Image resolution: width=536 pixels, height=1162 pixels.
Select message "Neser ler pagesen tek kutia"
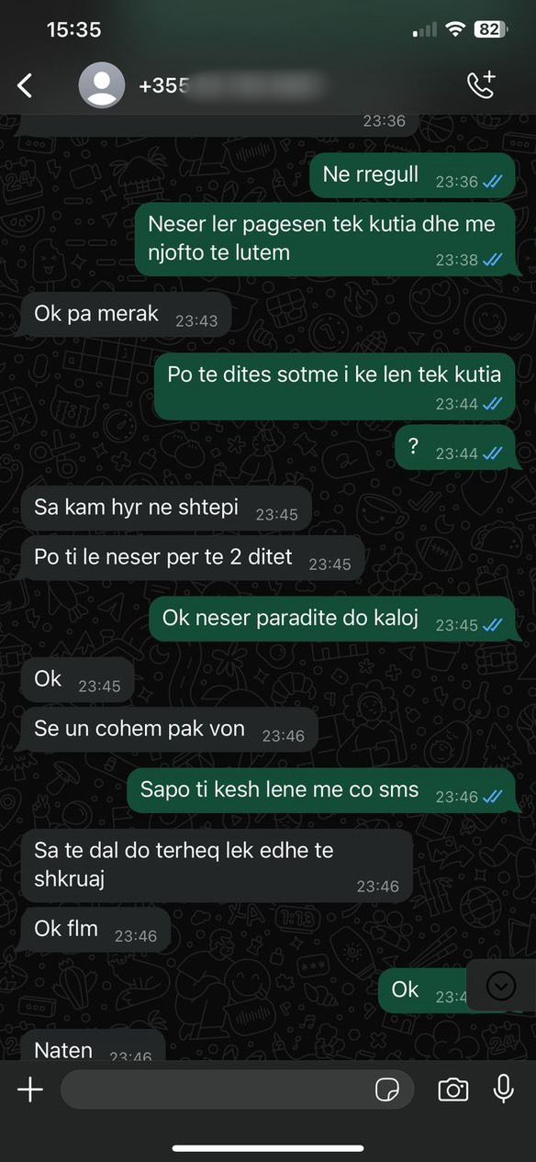tap(325, 239)
